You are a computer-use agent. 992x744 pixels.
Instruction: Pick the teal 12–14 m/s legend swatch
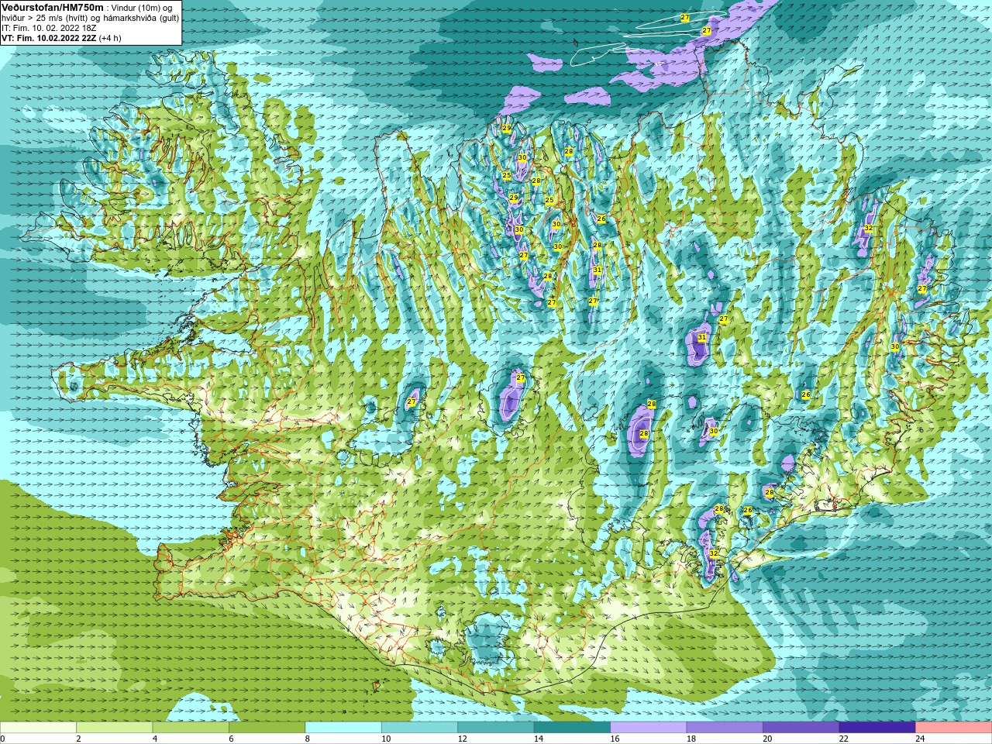pos(496,728)
